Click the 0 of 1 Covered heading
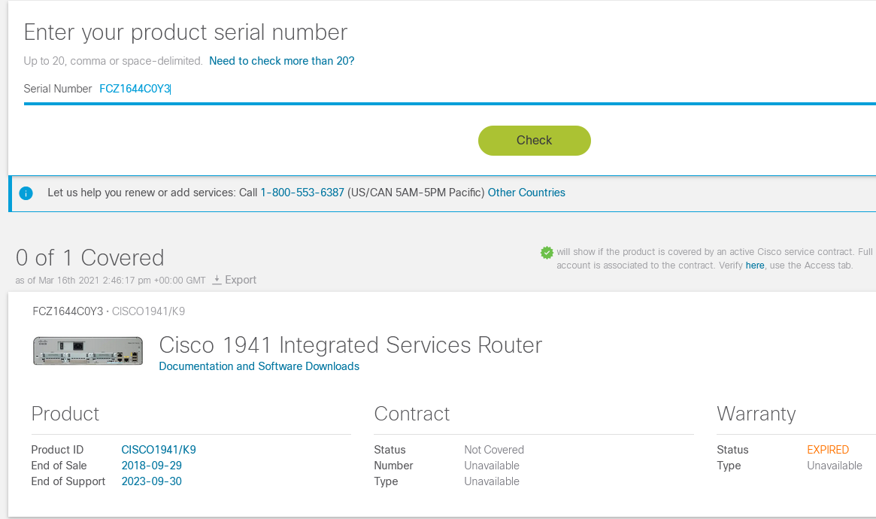The width and height of the screenshot is (876, 519). 89,257
